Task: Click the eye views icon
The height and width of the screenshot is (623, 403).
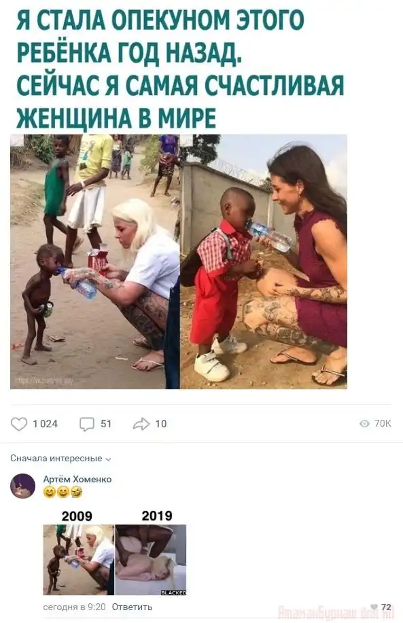Action: point(364,423)
